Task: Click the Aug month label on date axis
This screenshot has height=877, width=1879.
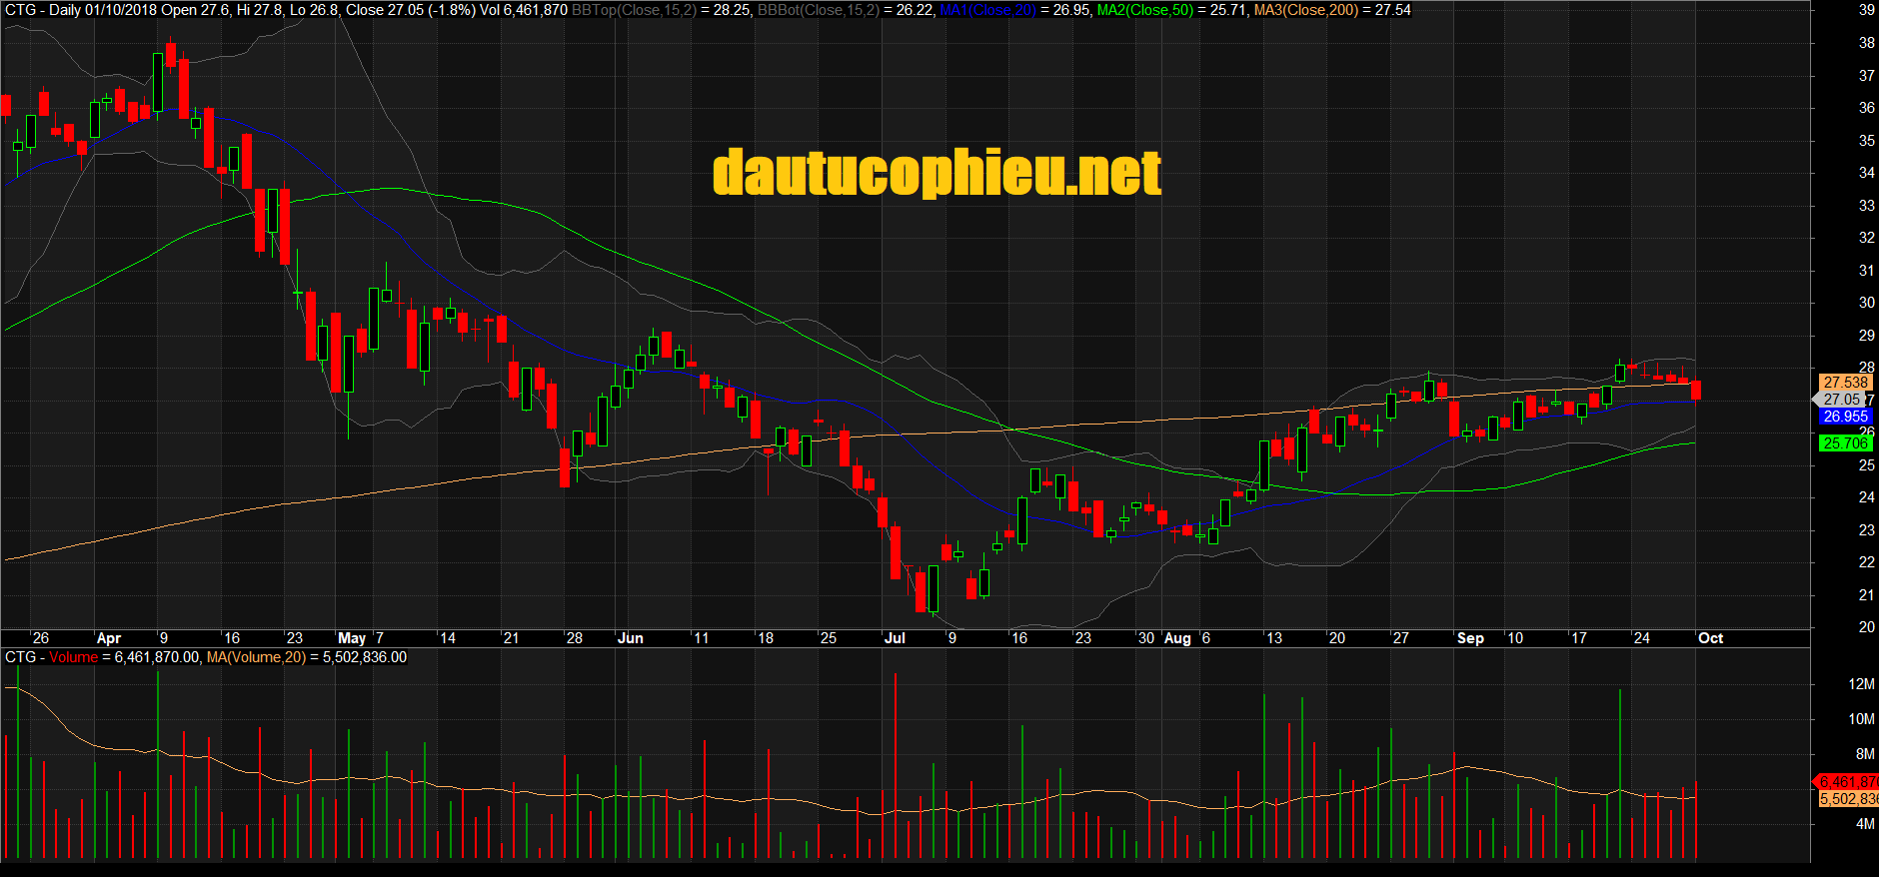Action: pos(1177,638)
